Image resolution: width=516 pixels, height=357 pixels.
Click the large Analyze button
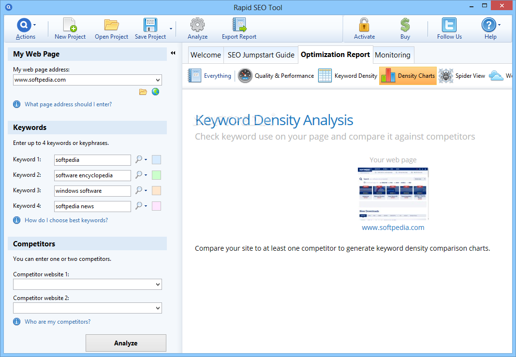click(x=126, y=343)
